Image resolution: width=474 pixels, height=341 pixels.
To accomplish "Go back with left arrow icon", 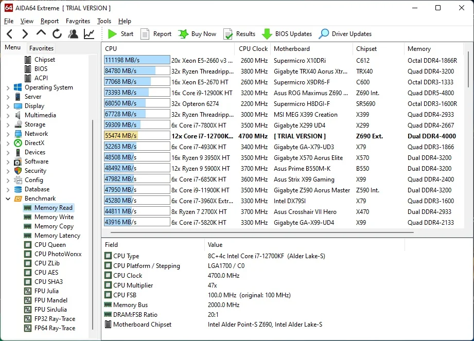I will coord(10,34).
